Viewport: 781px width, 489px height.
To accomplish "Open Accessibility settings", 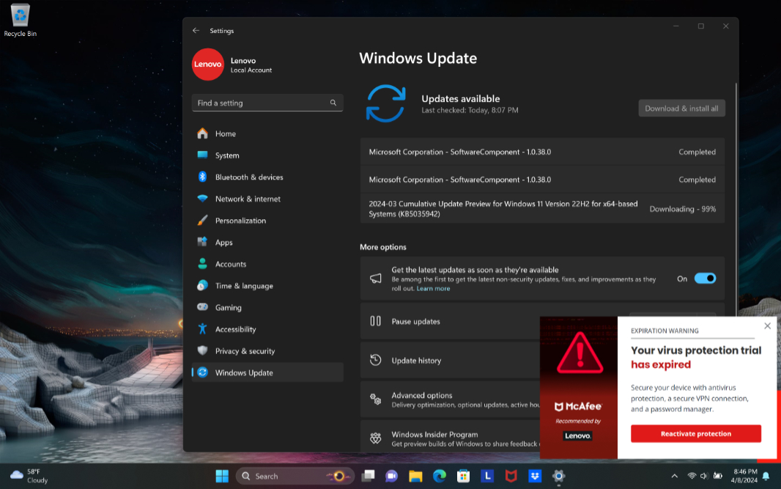I will point(235,329).
